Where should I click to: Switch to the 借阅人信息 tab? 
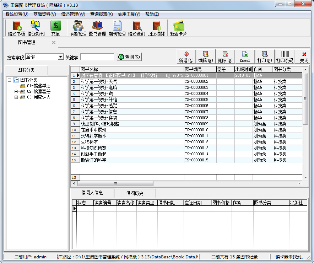click(x=92, y=193)
